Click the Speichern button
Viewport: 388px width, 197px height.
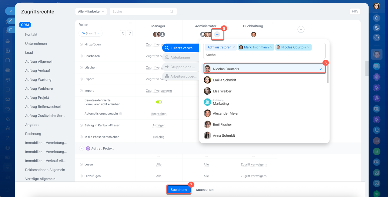tap(179, 190)
